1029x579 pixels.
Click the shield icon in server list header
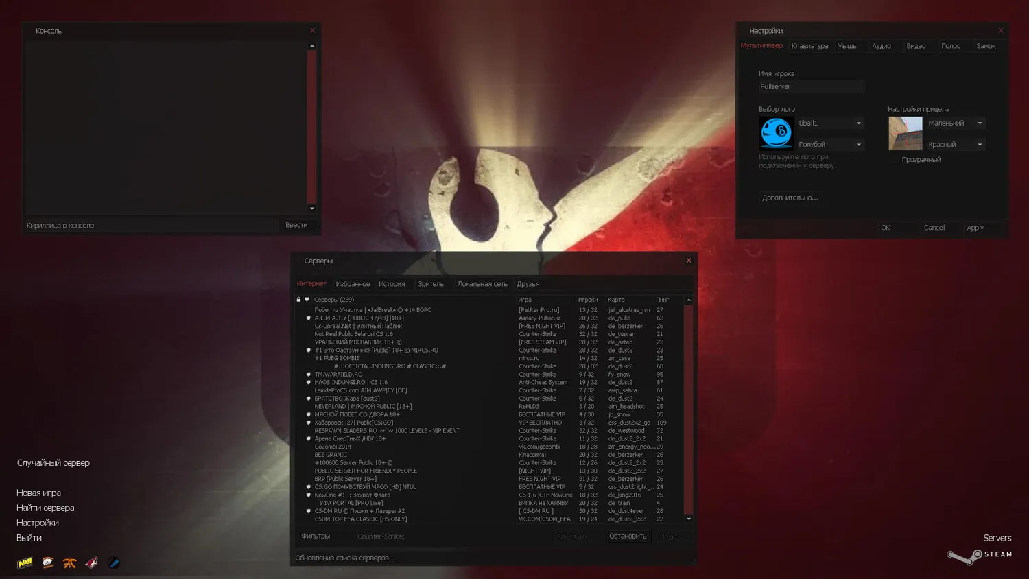[307, 300]
